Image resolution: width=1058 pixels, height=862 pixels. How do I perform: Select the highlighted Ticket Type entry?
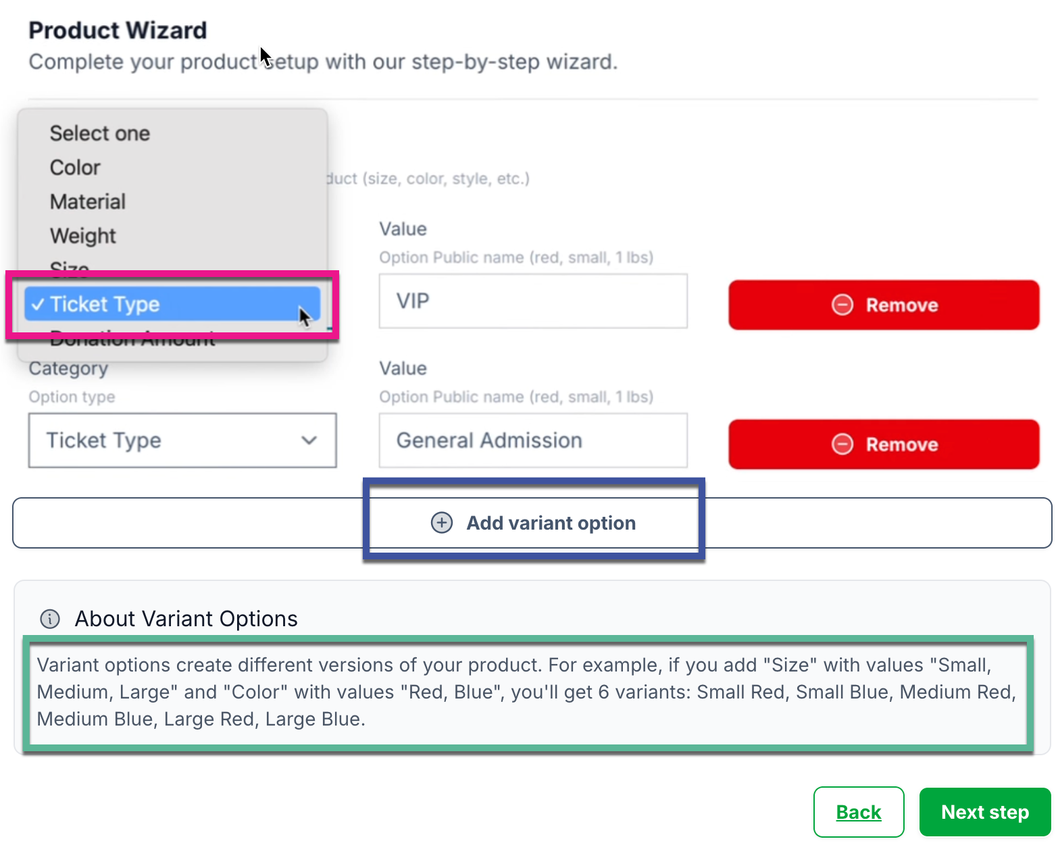coord(172,304)
